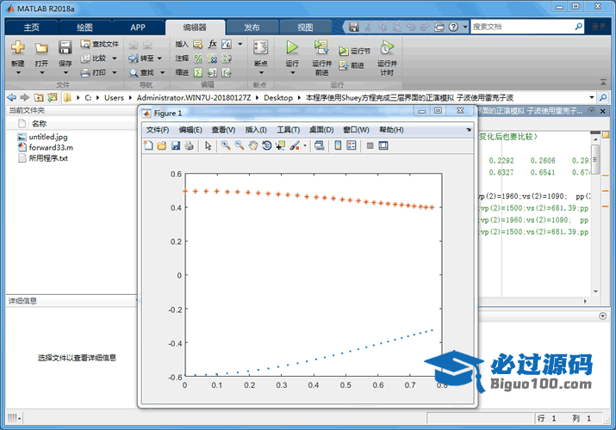The height and width of the screenshot is (430, 616).
Task: Click the 打开 (Open) folder icon
Action: [x=41, y=47]
